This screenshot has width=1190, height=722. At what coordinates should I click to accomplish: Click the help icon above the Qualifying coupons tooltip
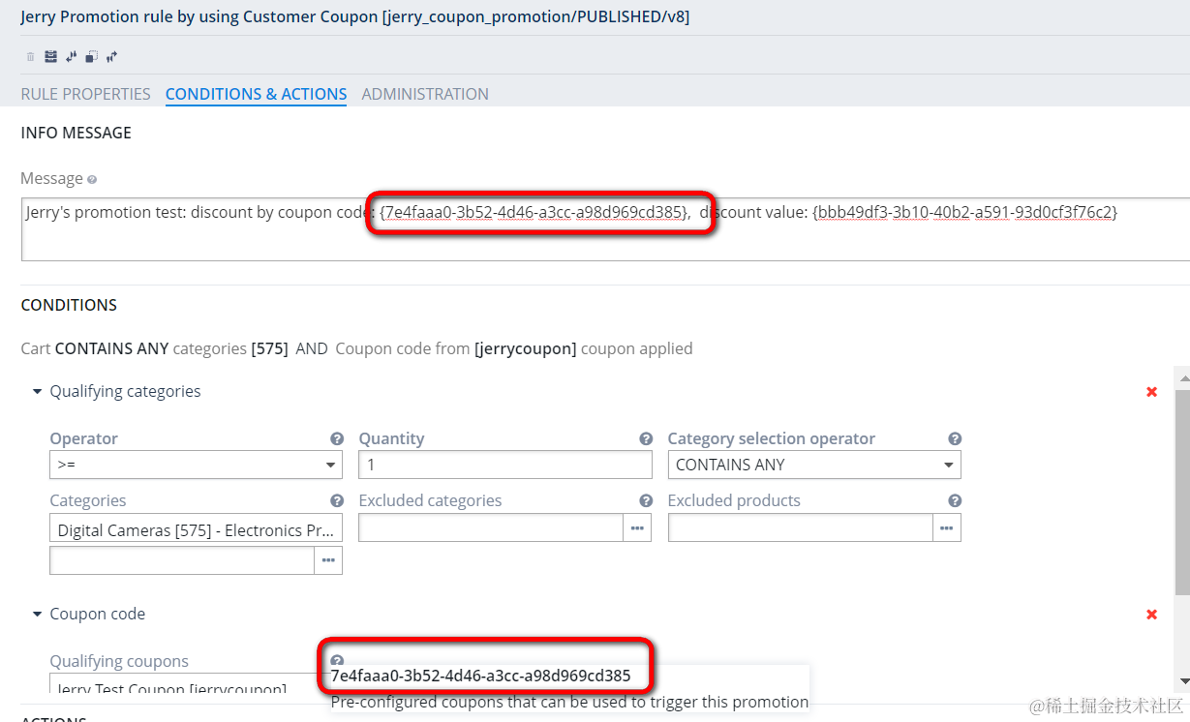[x=337, y=661]
